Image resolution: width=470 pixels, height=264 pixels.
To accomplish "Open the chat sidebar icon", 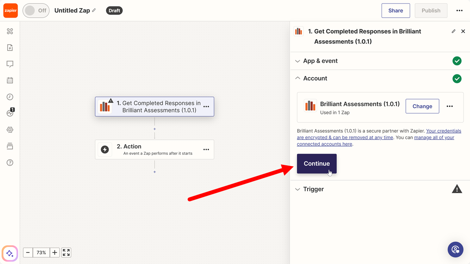I will click(x=10, y=63).
